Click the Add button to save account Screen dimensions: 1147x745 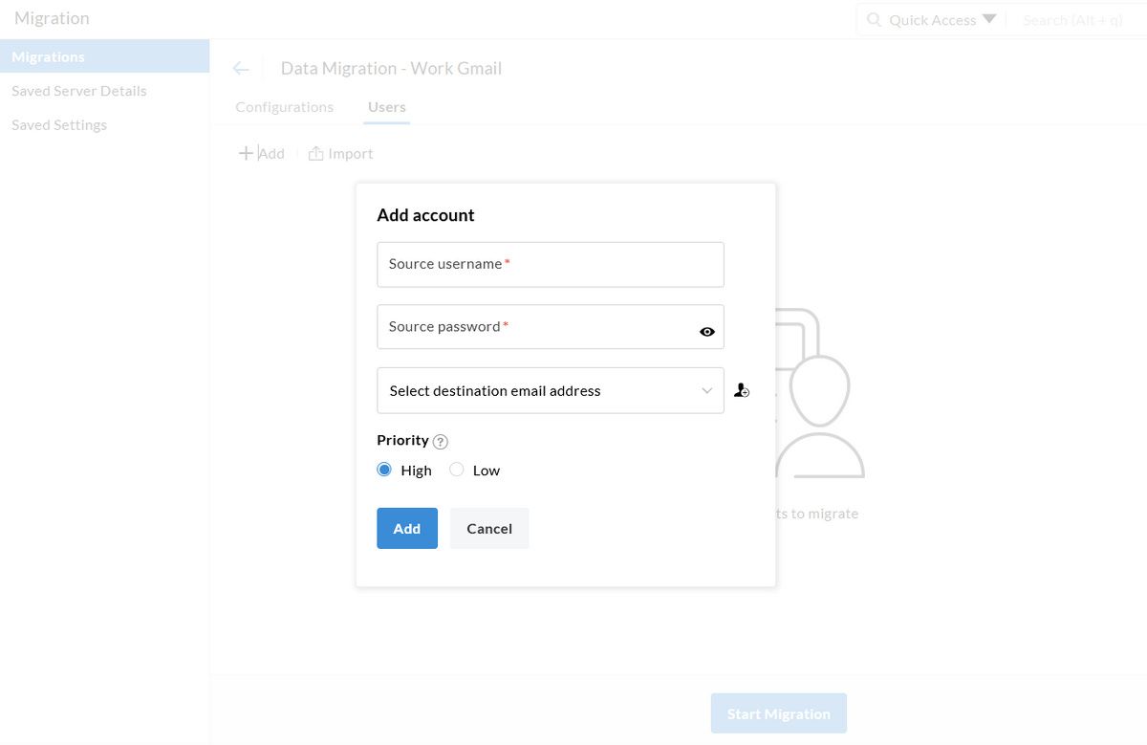406,528
